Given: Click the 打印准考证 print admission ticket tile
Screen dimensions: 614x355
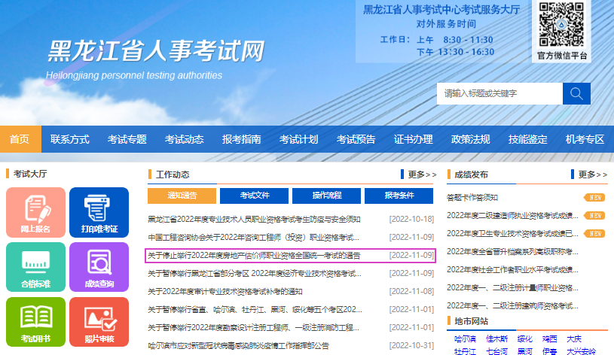Looking at the screenshot, I should (x=99, y=212).
